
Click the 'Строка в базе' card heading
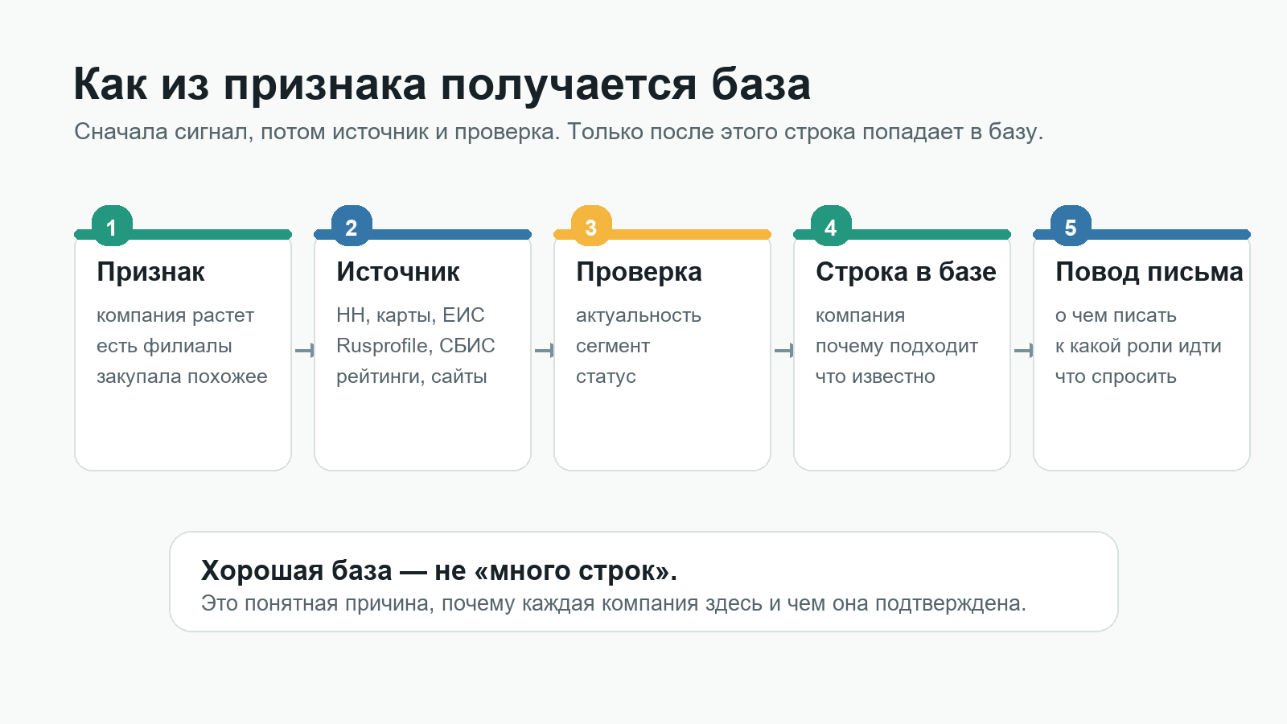pos(906,273)
